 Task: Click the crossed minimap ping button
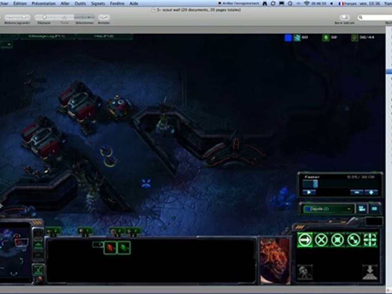point(38,270)
